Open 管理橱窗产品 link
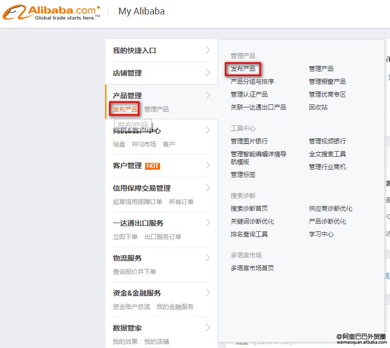 coord(327,81)
